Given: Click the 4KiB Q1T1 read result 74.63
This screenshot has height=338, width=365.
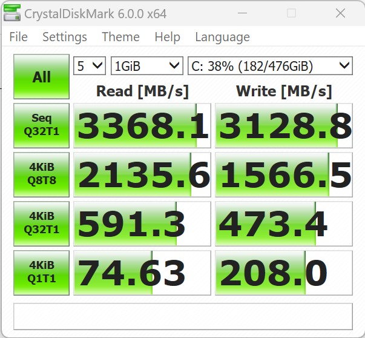Looking at the screenshot, I should (142, 273).
